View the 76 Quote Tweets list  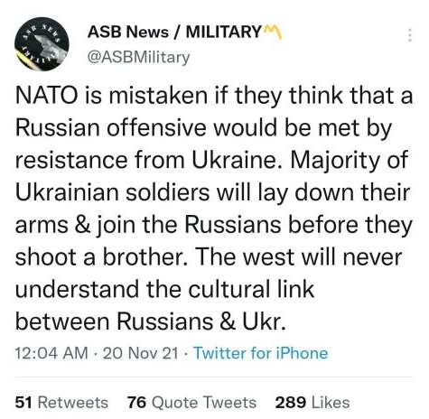coord(191,403)
